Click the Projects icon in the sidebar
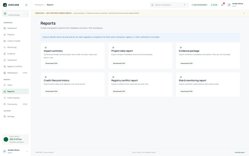This screenshot has height=156, width=249. coord(5,35)
